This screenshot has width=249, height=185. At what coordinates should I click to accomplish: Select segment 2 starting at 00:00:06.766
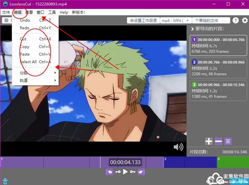tap(218, 68)
